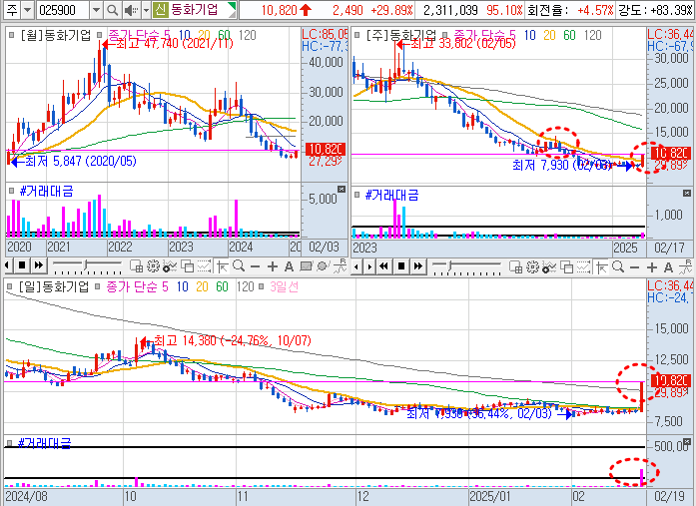Toggle the square box before [월]동화기업 label

[x=12, y=35]
